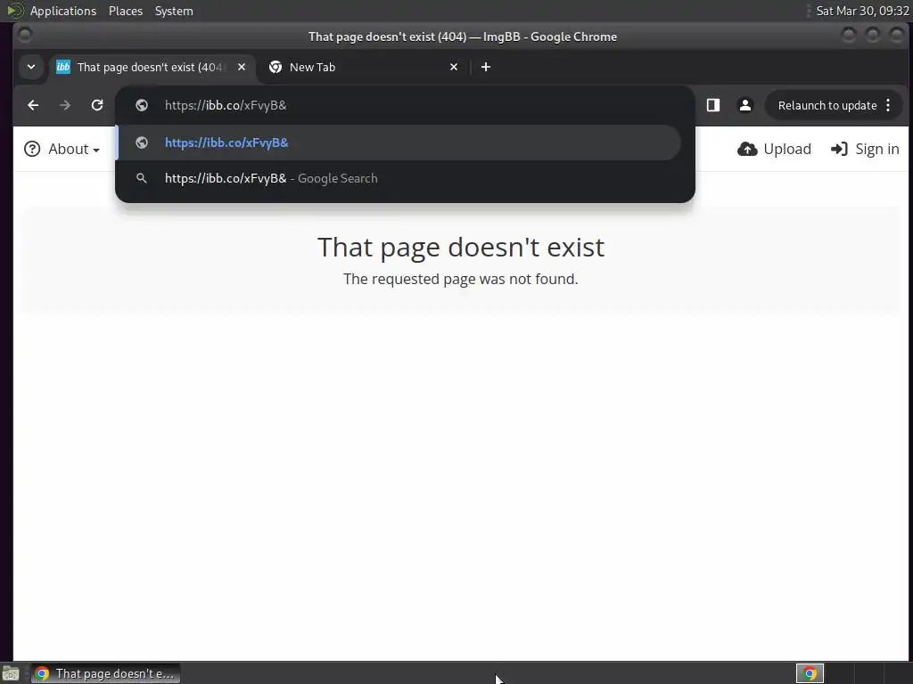Click the Chrome taskbar window entry
The height and width of the screenshot is (684, 913).
click(105, 673)
